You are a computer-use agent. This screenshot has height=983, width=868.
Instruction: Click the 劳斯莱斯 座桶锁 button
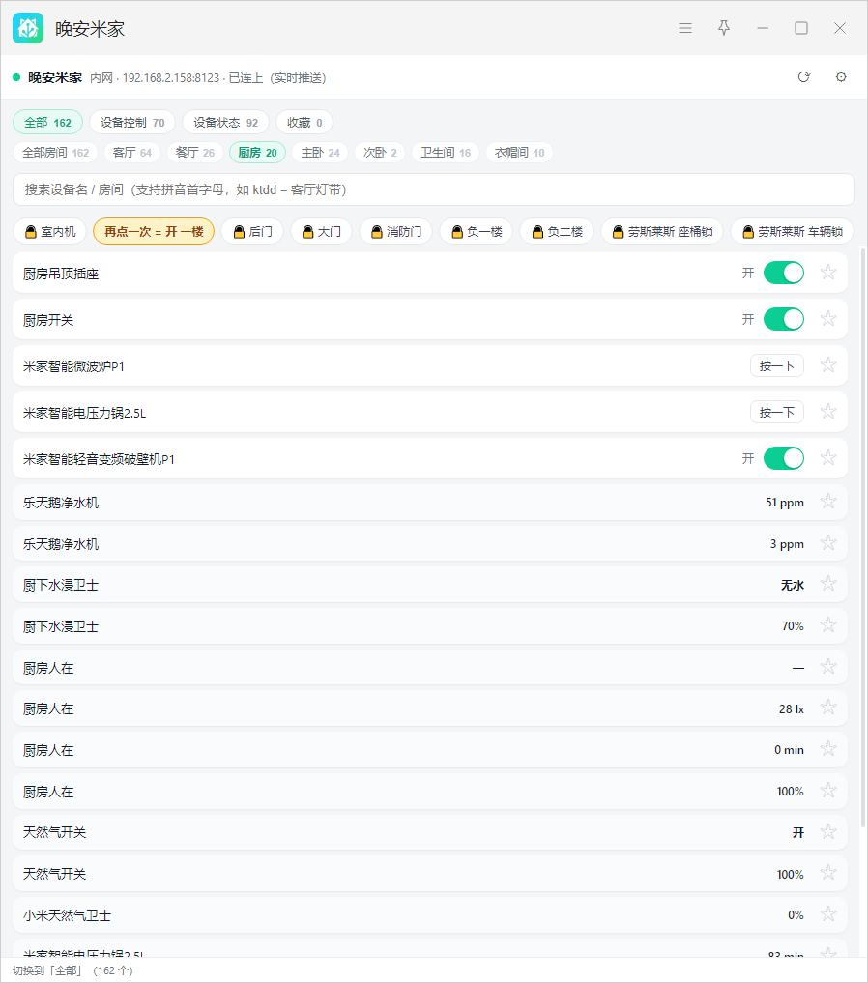[x=662, y=231]
